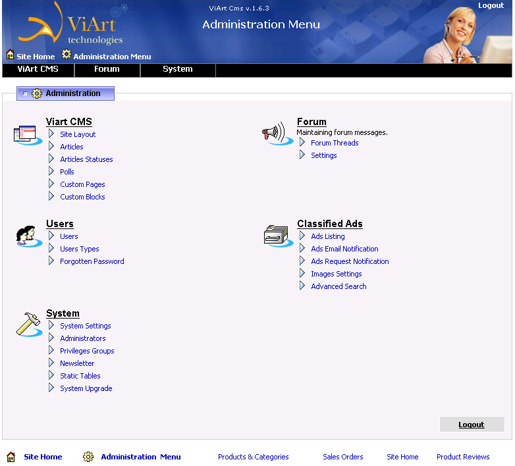Open the ViArt CMS menu in black bar
The width and height of the screenshot is (515, 466).
point(38,69)
